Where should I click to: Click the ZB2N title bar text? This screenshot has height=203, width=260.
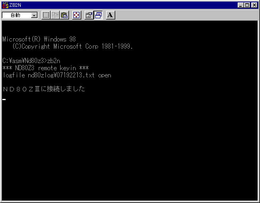click(x=15, y=5)
